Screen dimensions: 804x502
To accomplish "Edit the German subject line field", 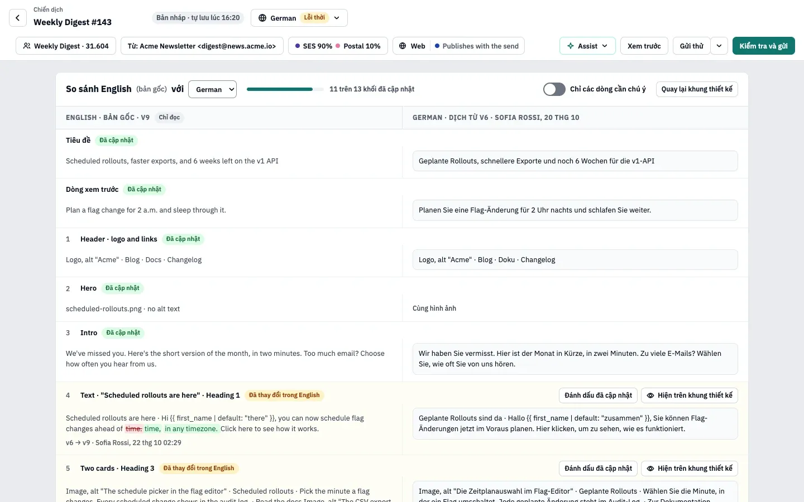I will pyautogui.click(x=575, y=161).
